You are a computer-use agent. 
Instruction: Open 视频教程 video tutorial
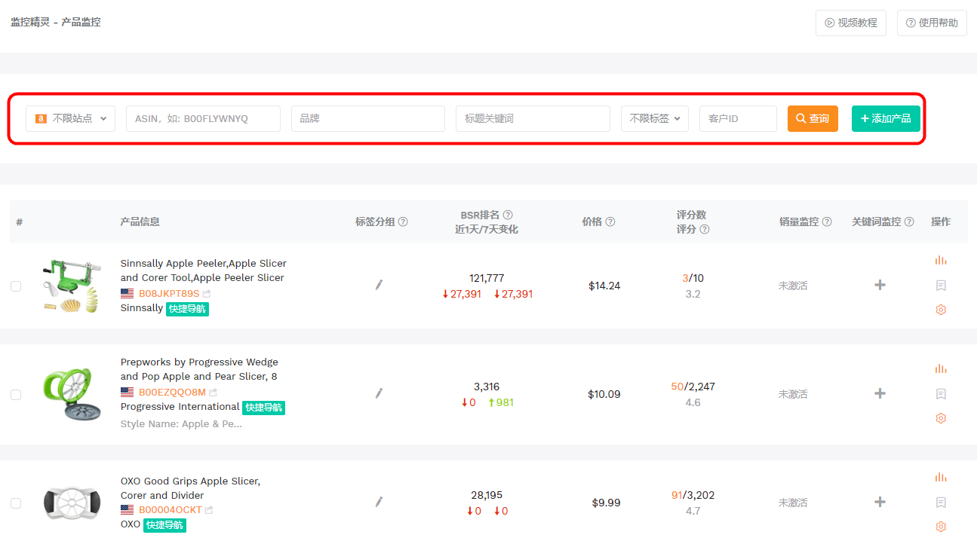pos(851,23)
